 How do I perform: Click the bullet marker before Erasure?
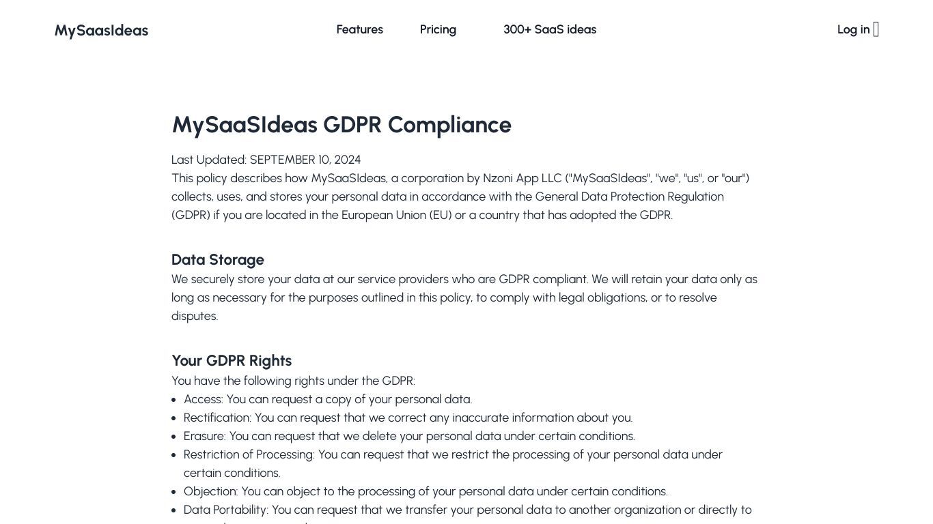pos(174,437)
